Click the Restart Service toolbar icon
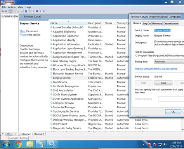The image size is (184, 149). (x=44, y=11)
